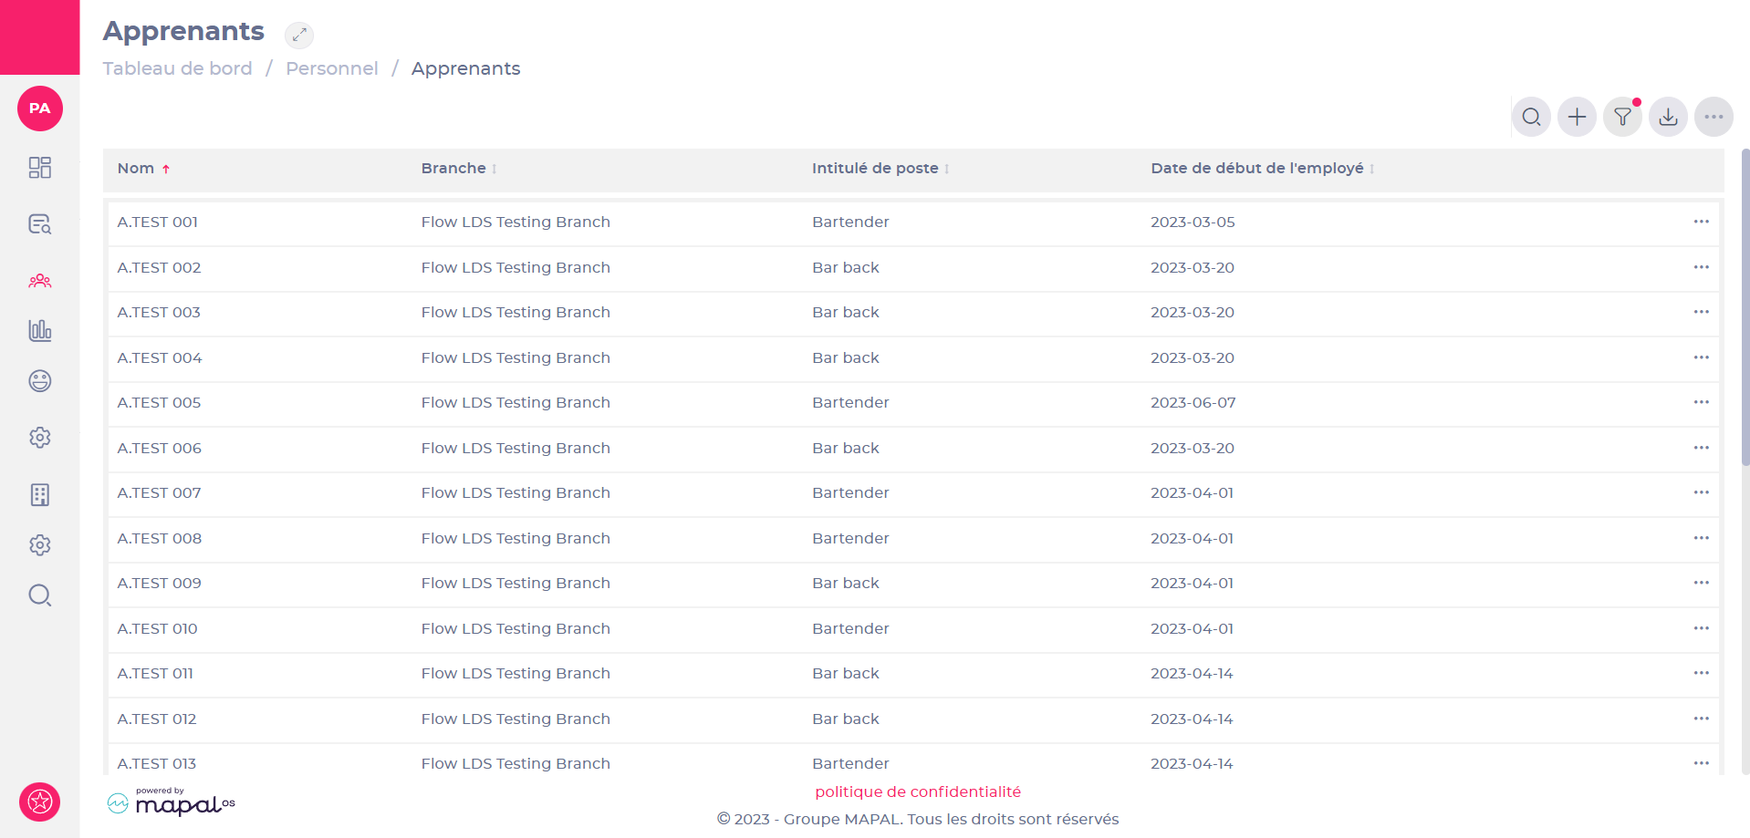Open the PA user avatar

point(40,109)
